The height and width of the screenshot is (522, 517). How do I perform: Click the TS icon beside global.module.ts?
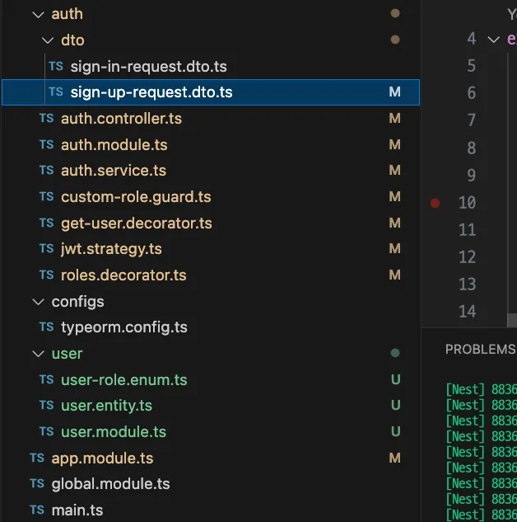tap(36, 484)
